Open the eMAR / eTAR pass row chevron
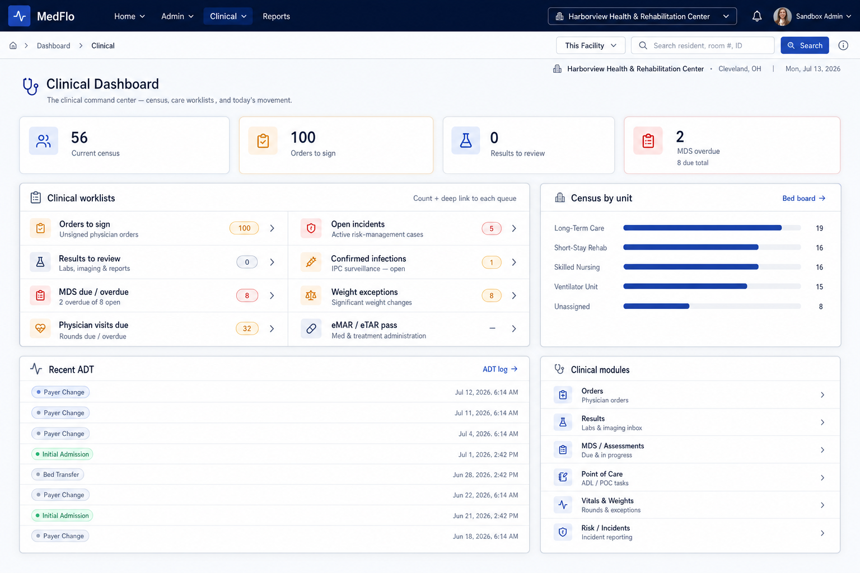 [x=514, y=329]
